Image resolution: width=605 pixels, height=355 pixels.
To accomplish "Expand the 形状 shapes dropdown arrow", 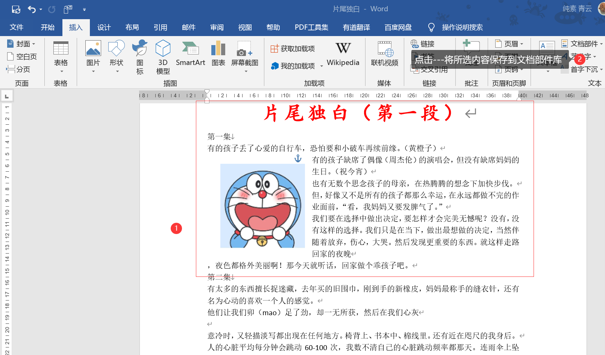I will [117, 71].
